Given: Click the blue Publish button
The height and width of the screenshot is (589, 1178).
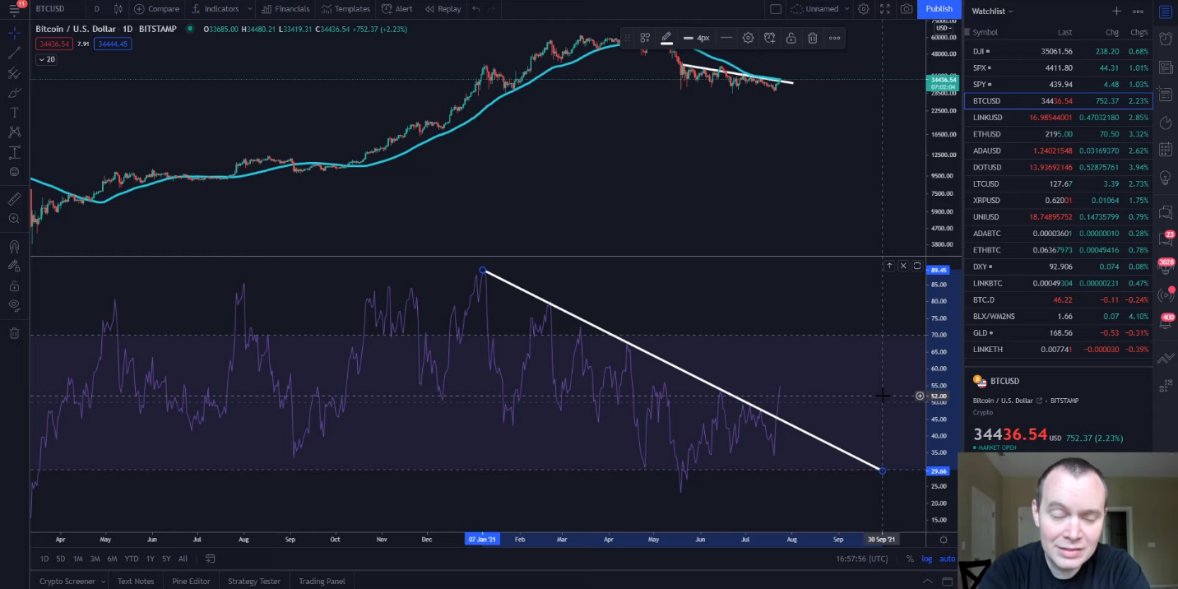Looking at the screenshot, I should pyautogui.click(x=939, y=9).
